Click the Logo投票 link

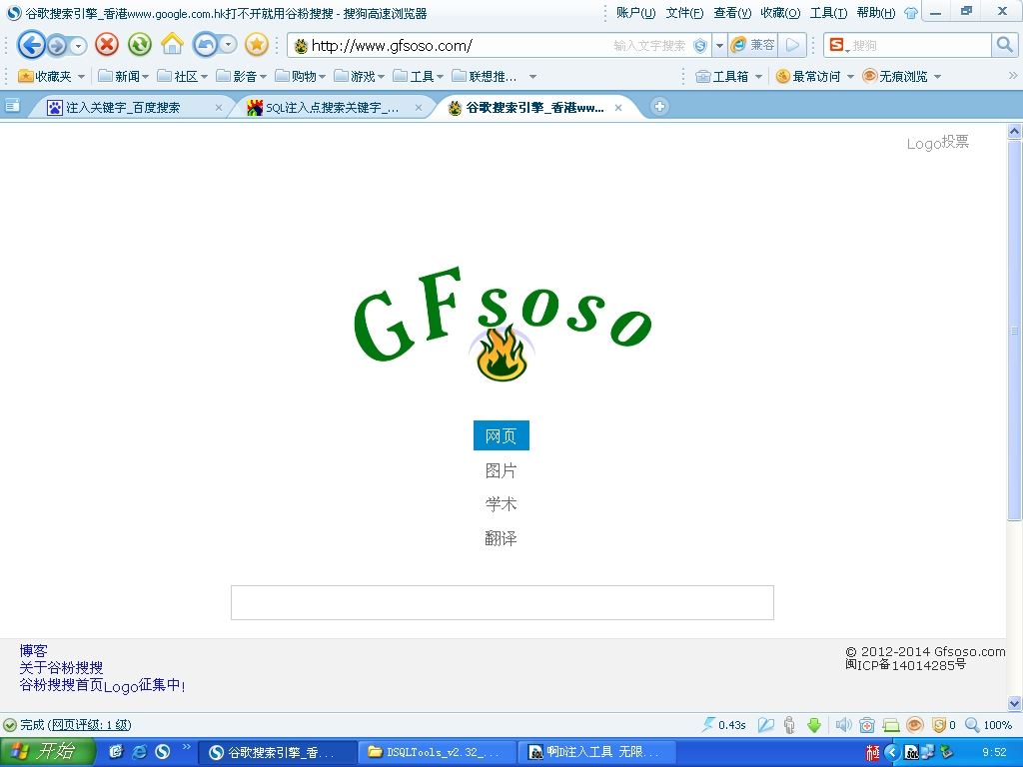pos(937,142)
